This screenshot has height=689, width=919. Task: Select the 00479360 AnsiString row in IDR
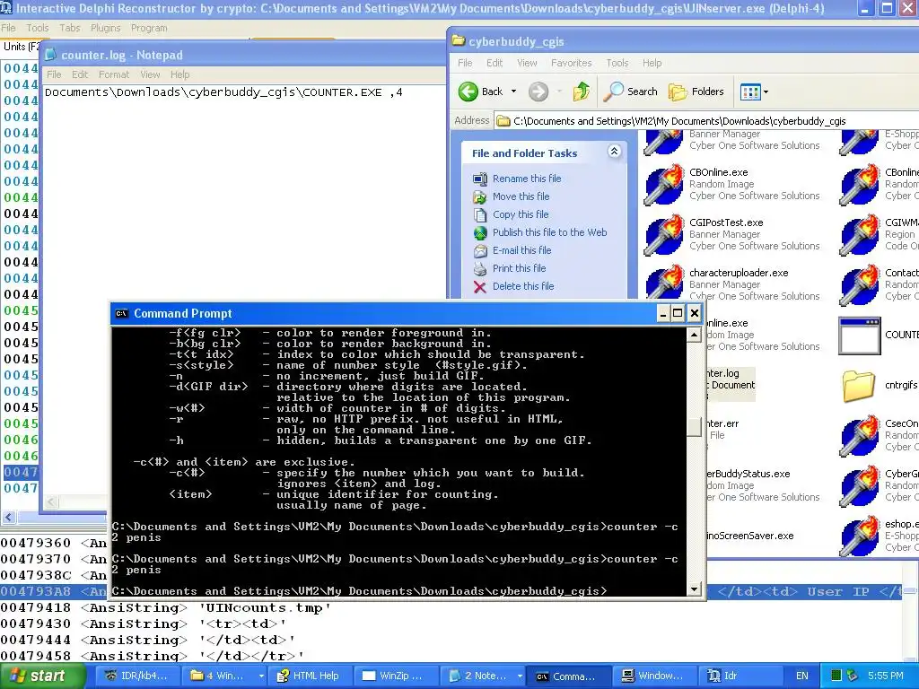54,543
